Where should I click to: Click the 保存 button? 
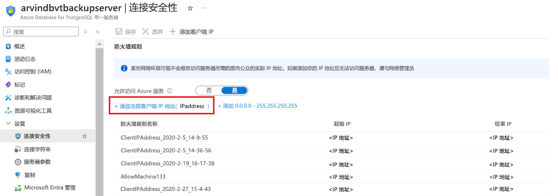tap(126, 32)
